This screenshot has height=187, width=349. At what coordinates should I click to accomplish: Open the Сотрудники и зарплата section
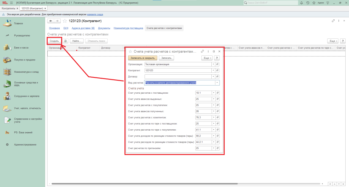27,96
